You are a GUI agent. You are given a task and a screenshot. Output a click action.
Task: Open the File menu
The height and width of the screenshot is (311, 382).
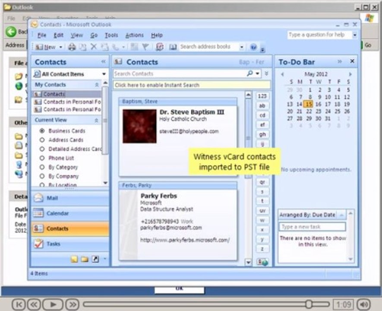tap(42, 35)
